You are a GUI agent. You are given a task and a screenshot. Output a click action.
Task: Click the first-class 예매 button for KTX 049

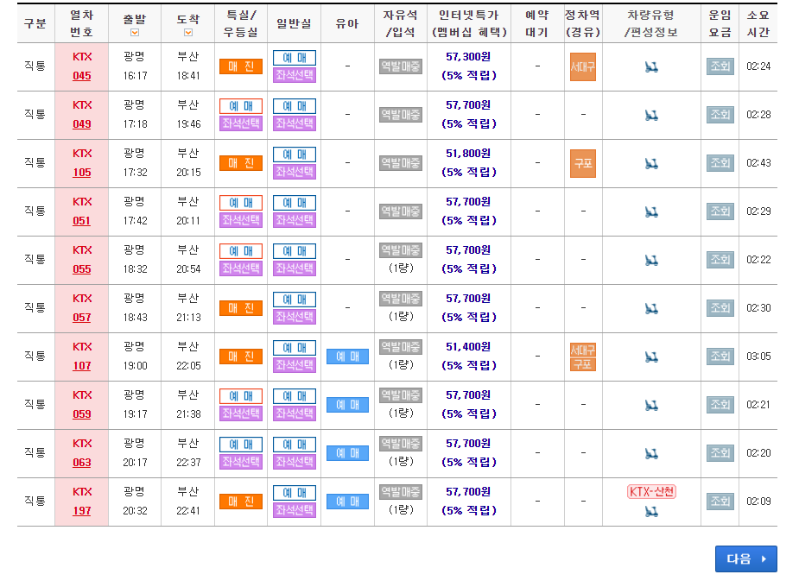point(240,104)
